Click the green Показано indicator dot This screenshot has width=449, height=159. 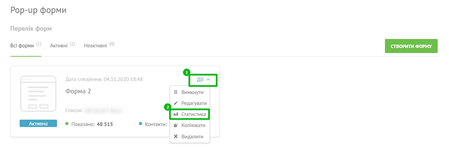67,124
